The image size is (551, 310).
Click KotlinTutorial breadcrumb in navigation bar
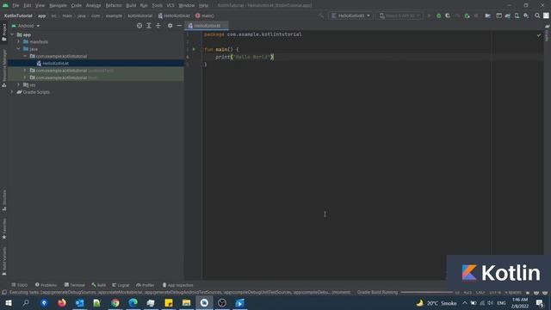coord(18,15)
